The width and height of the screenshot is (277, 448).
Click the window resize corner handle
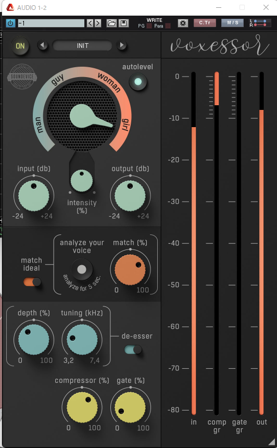coord(271,442)
